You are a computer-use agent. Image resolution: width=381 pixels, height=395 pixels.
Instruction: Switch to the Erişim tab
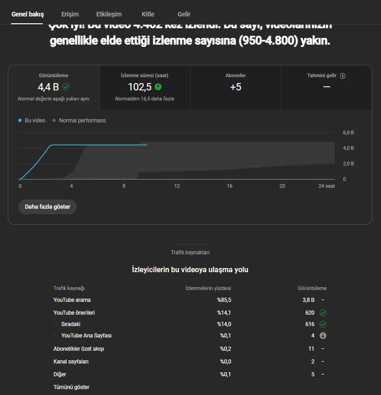(70, 14)
